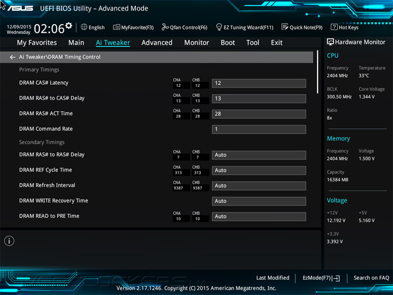Viewport: 393px width, 295px height.
Task: Click CHA value 28 for RAS# ACT Time
Action: pos(178,116)
